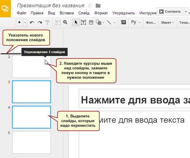Screen dimensions: 190x158
Task: Click the presentation title 'Презентация без названия'
Action: point(51,6)
